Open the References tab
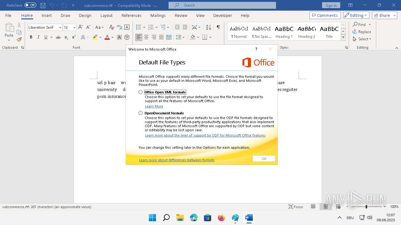The width and height of the screenshot is (401, 225). point(131,15)
